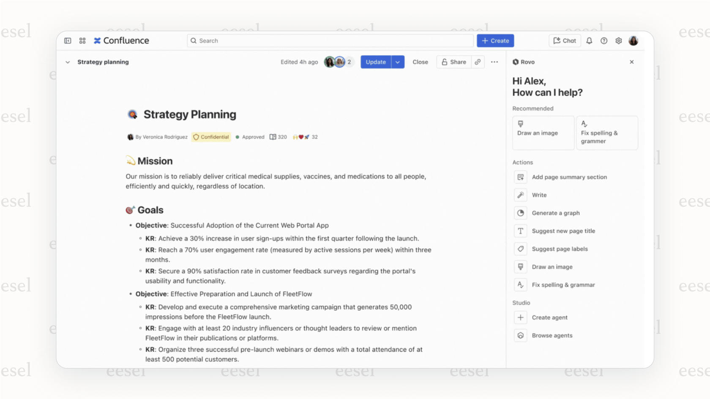Choose the Suggest page labels action
Image resolution: width=710 pixels, height=399 pixels.
[x=560, y=249]
